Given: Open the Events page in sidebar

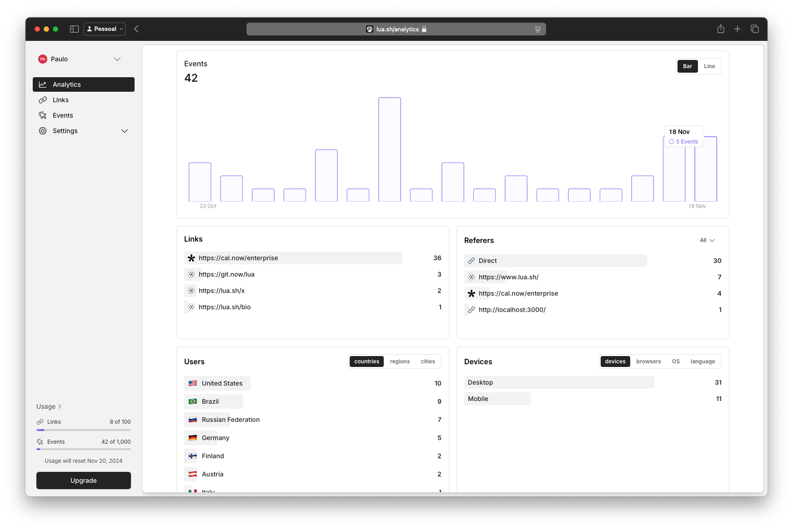Looking at the screenshot, I should [84, 115].
